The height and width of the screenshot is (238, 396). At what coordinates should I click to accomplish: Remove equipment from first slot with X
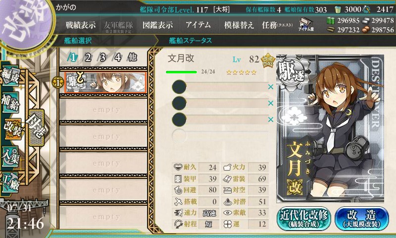(x=271, y=87)
